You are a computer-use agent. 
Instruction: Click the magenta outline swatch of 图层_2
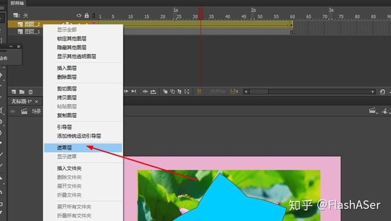pos(94,23)
